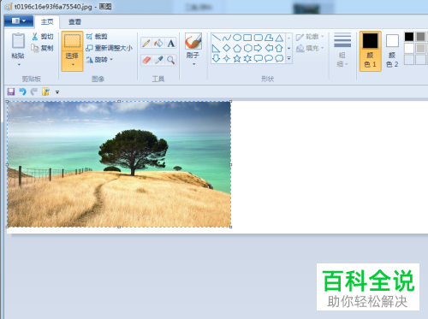Image resolution: width=428 pixels, height=319 pixels.
Task: Select 颜色 1 (Color 1) foreground button
Action: tap(370, 51)
